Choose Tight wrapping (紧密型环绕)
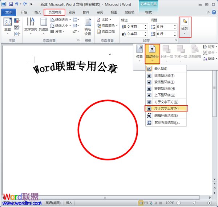 point(166,82)
